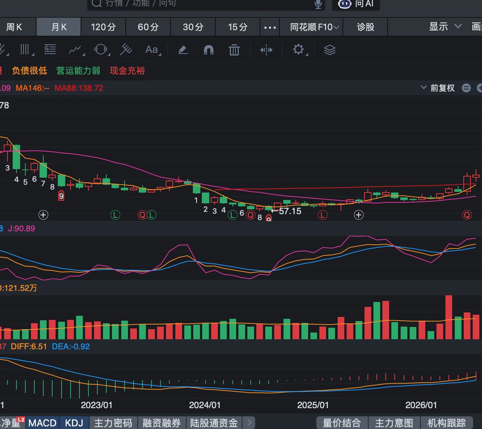Image resolution: width=482 pixels, height=429 pixels.
Task: Expand the 显示 display dropdown
Action: (x=445, y=26)
